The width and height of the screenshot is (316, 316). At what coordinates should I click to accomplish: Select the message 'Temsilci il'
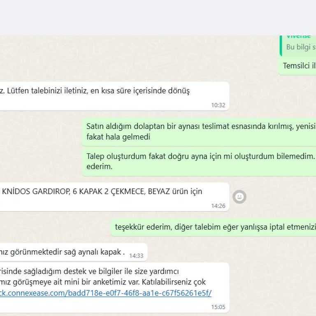pos(299,66)
